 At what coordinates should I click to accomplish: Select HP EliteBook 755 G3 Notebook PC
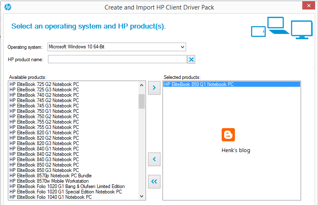(44, 127)
